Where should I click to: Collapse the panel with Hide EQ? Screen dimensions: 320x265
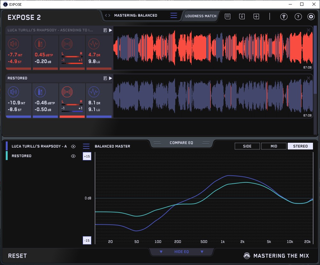click(181, 252)
